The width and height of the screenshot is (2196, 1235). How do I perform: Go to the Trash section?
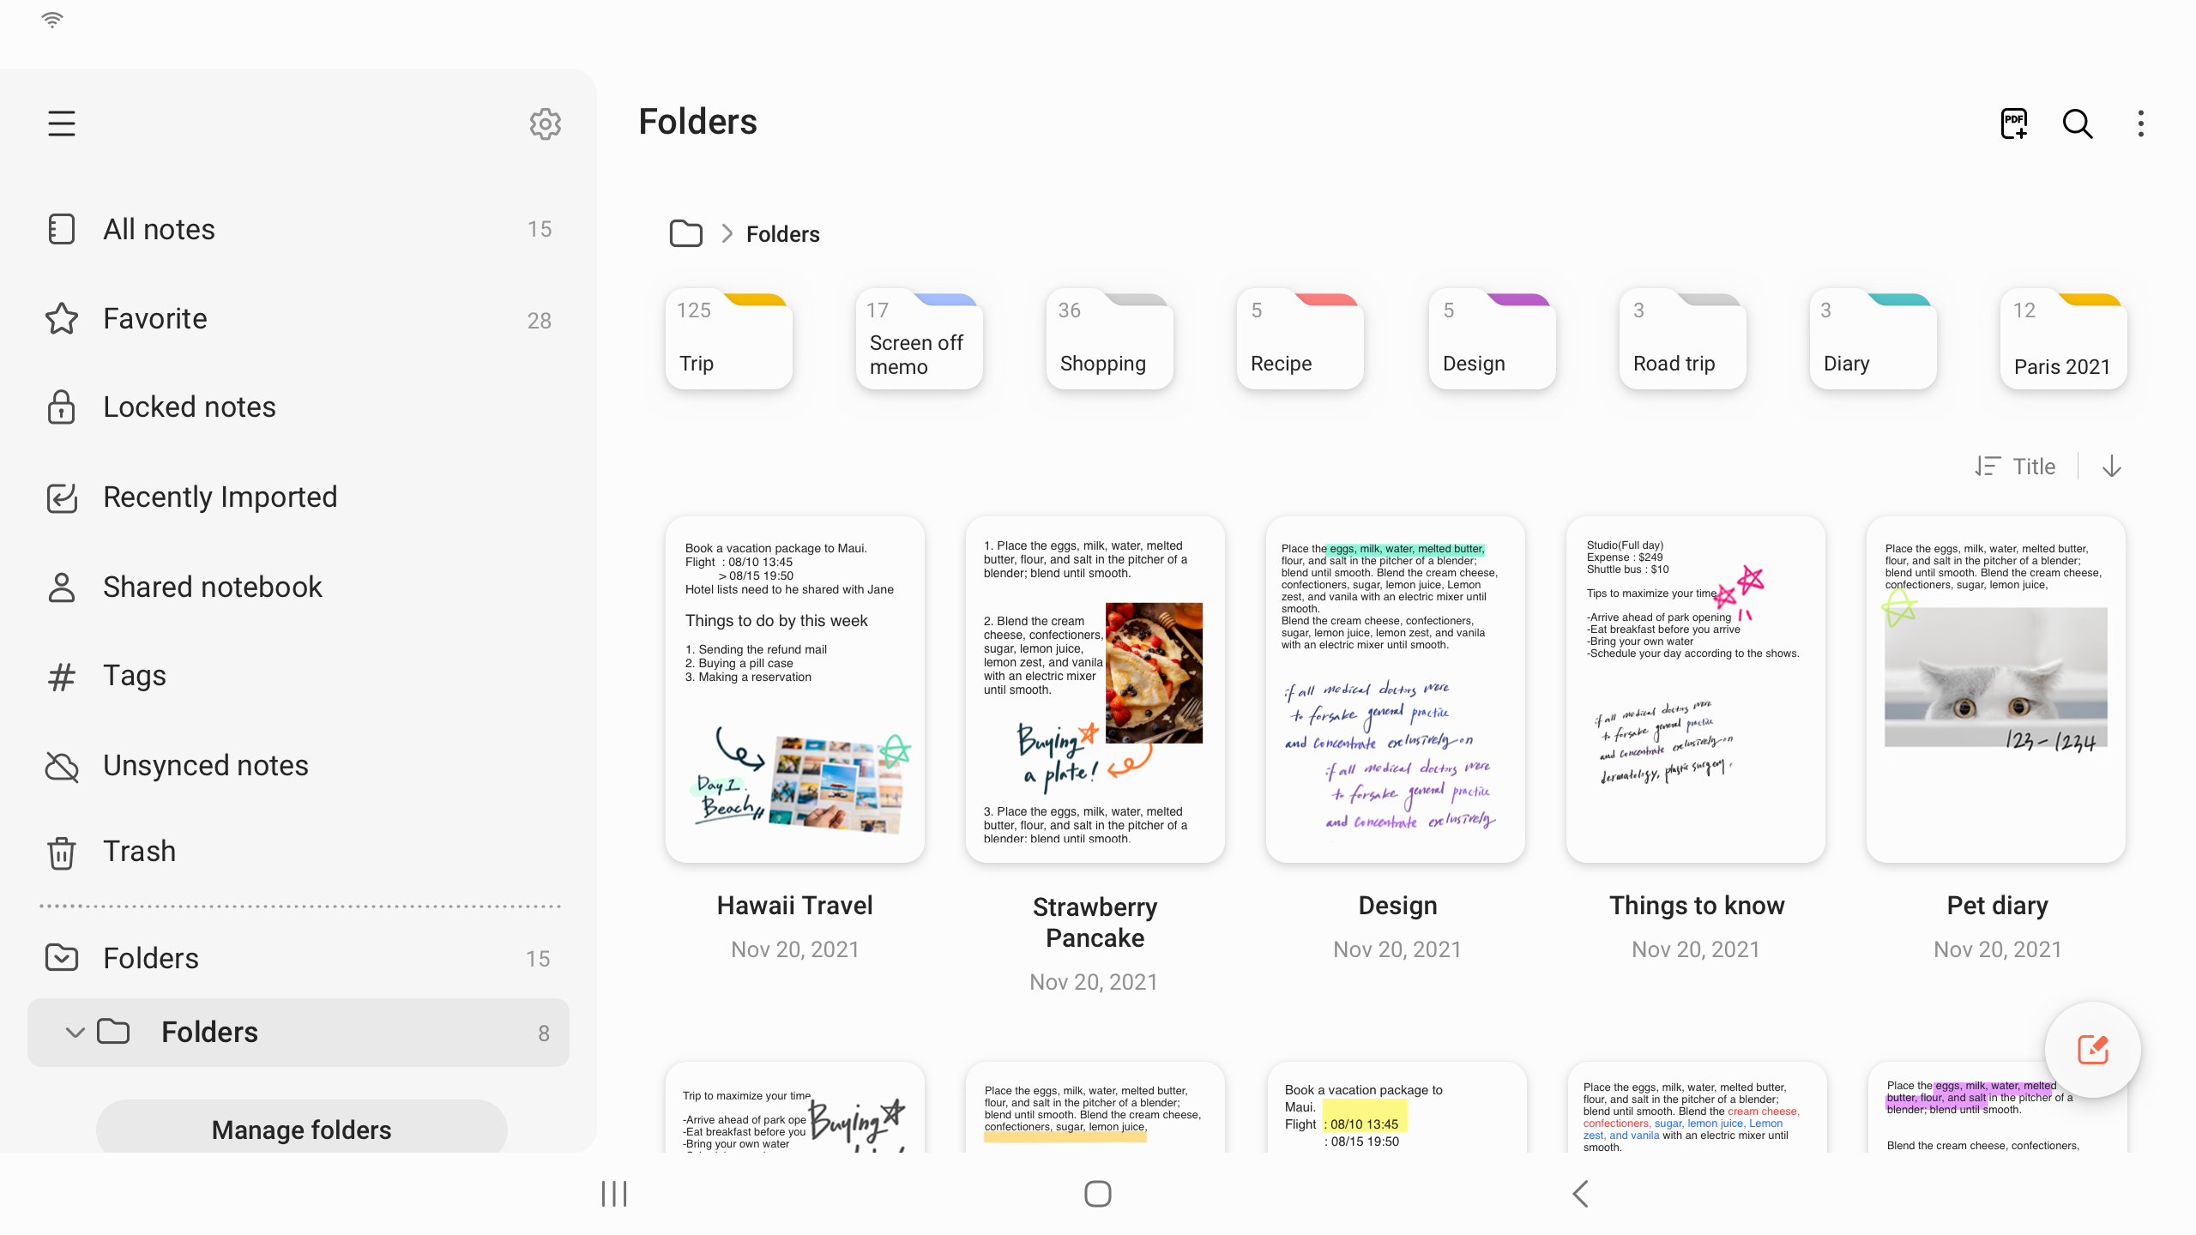point(139,851)
